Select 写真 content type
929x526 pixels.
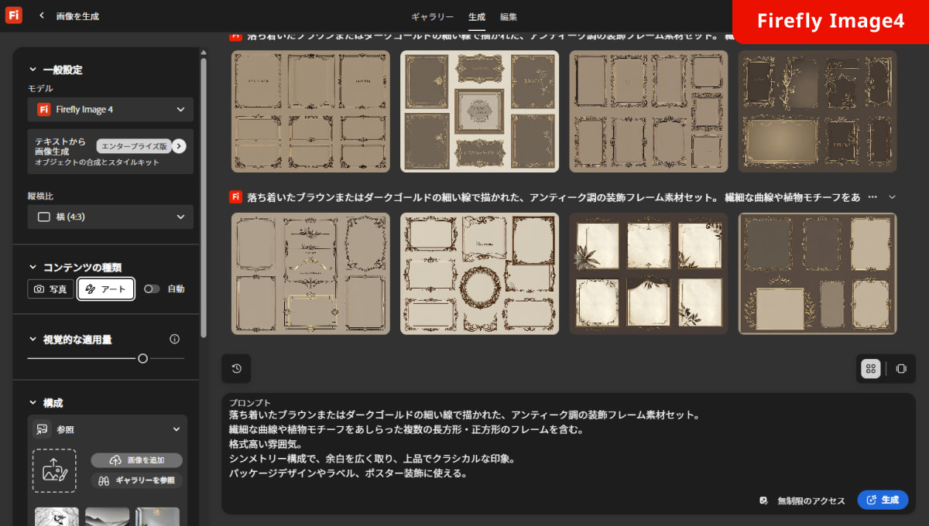[51, 289]
